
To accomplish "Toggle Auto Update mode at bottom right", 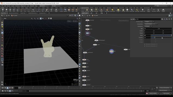I will (167, 93).
